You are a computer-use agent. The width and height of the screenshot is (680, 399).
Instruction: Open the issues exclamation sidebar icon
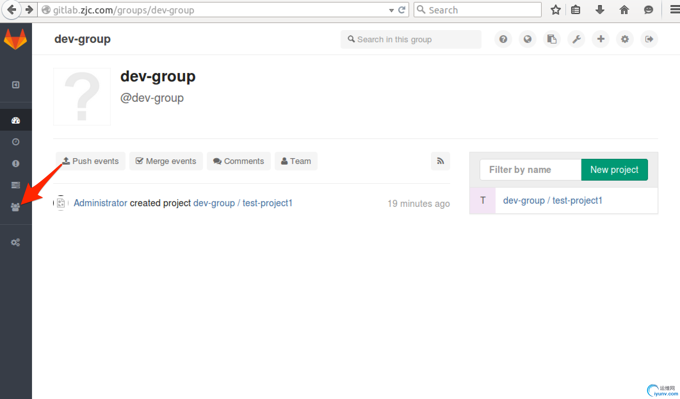pyautogui.click(x=16, y=164)
